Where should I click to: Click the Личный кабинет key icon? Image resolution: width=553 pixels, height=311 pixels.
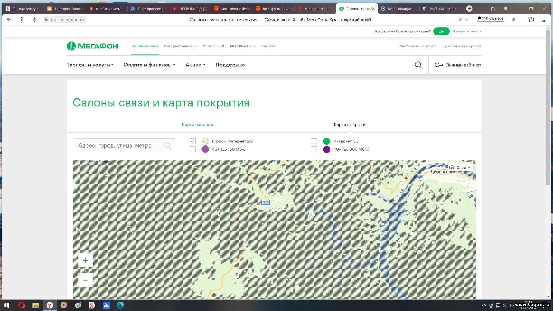coord(439,65)
